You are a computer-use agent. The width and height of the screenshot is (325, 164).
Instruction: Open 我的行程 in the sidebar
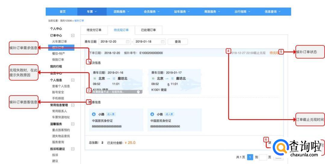(x=56, y=66)
